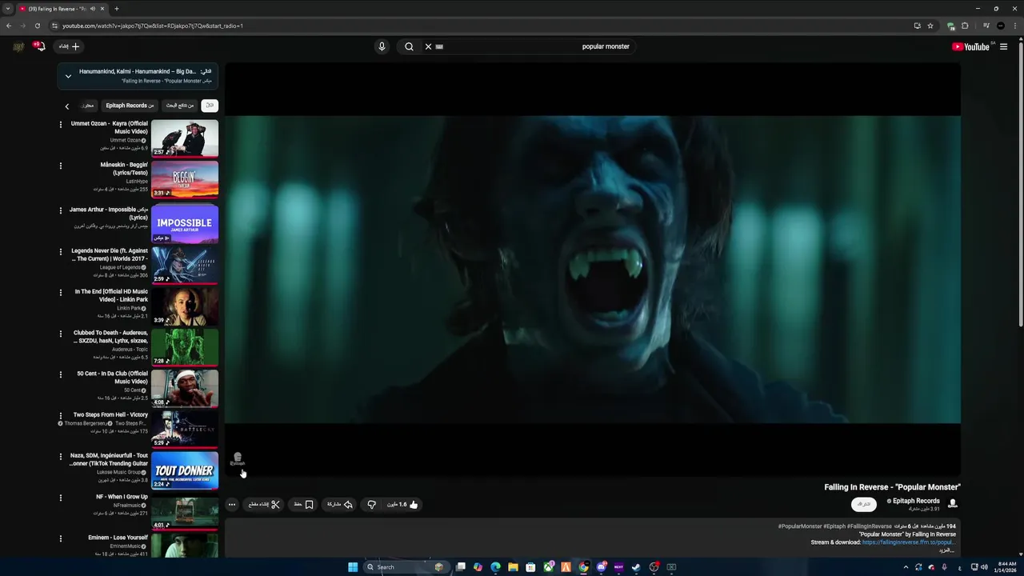The image size is (1024, 576).
Task: Like the video with the thumbs-up button
Action: (x=402, y=505)
